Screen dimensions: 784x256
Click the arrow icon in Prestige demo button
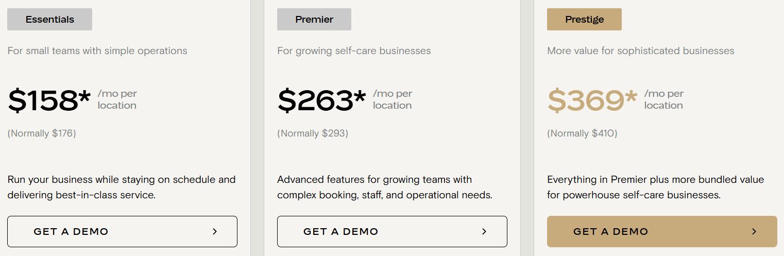pyautogui.click(x=754, y=232)
